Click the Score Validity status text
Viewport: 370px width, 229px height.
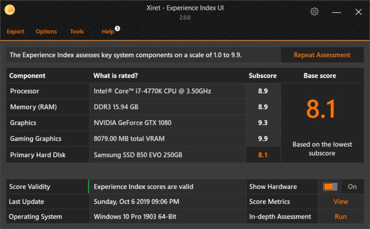[x=143, y=187]
